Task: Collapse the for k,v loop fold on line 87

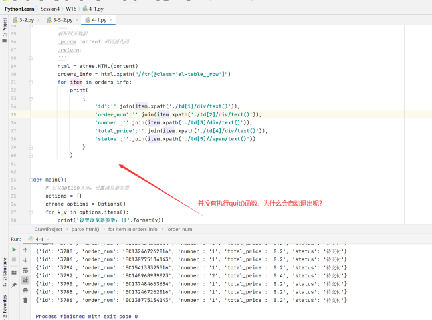Action: (x=31, y=212)
